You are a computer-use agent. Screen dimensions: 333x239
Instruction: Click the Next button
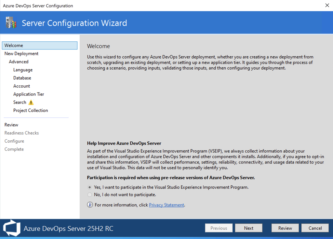click(248, 228)
